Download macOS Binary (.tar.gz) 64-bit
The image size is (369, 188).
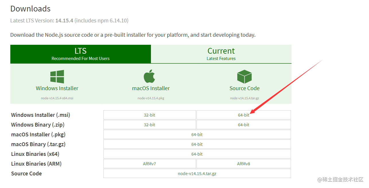[x=197, y=144]
